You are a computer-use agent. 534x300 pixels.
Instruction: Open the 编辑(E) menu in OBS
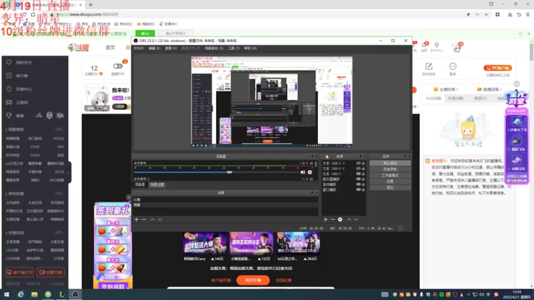[x=154, y=48]
